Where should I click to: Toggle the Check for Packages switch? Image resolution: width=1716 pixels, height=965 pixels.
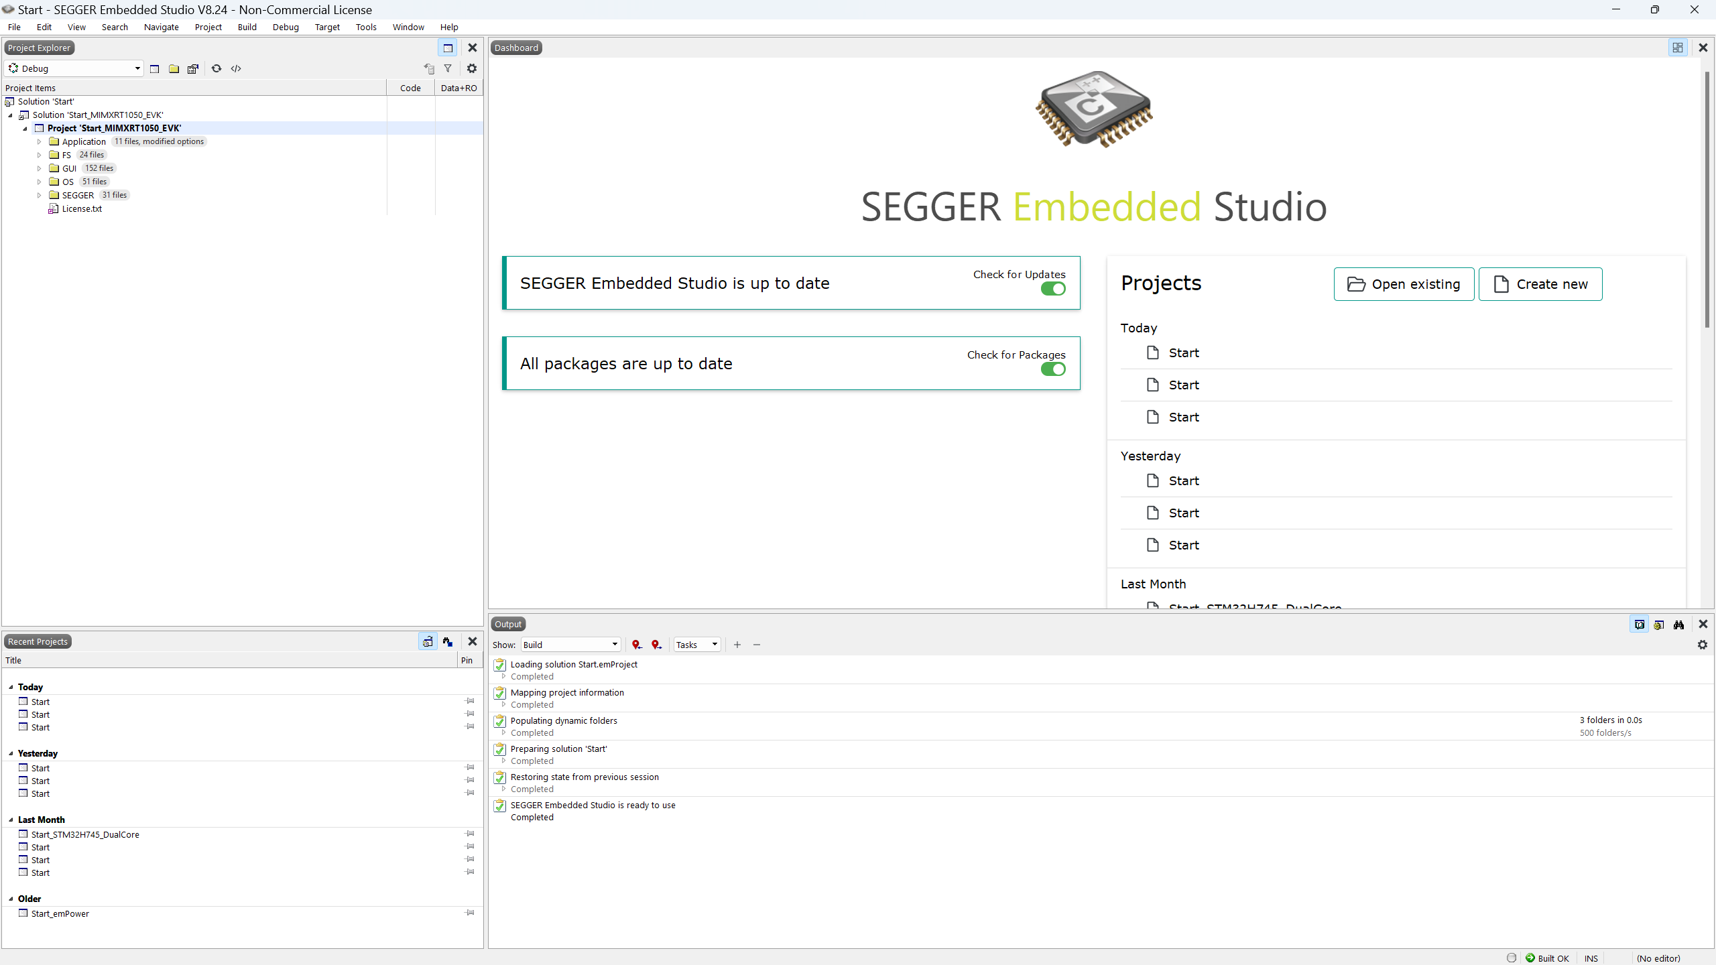[1053, 369]
